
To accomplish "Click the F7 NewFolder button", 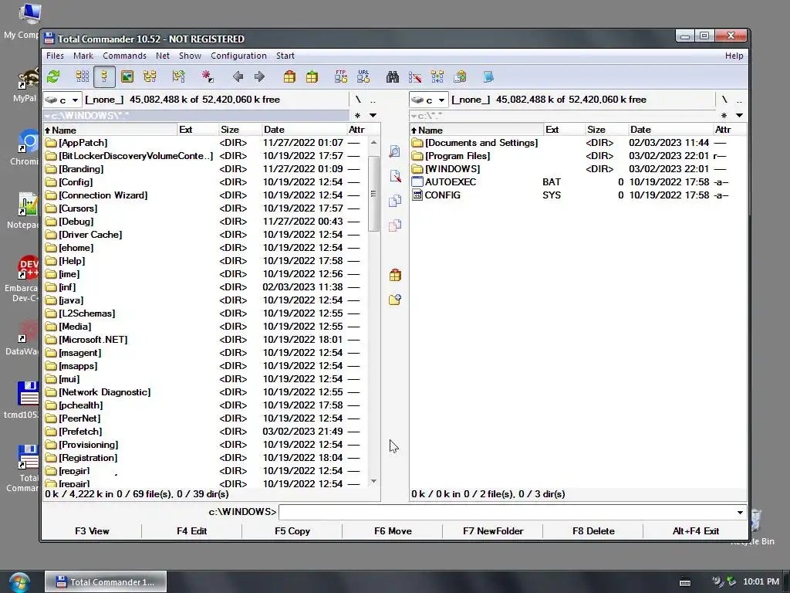I will pyautogui.click(x=493, y=531).
